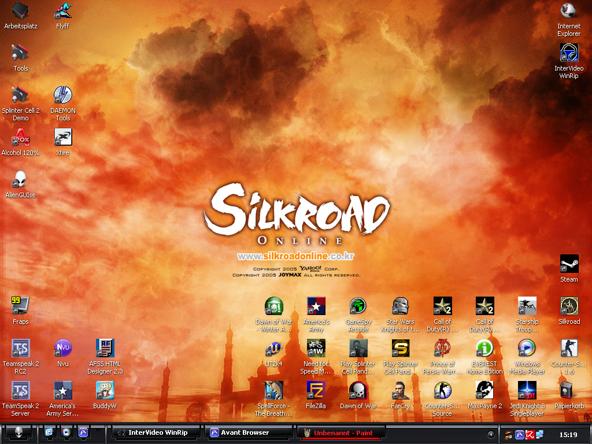Open Jedi Knight 3 Singleplayer shortcut
592x444 pixels.
(527, 391)
